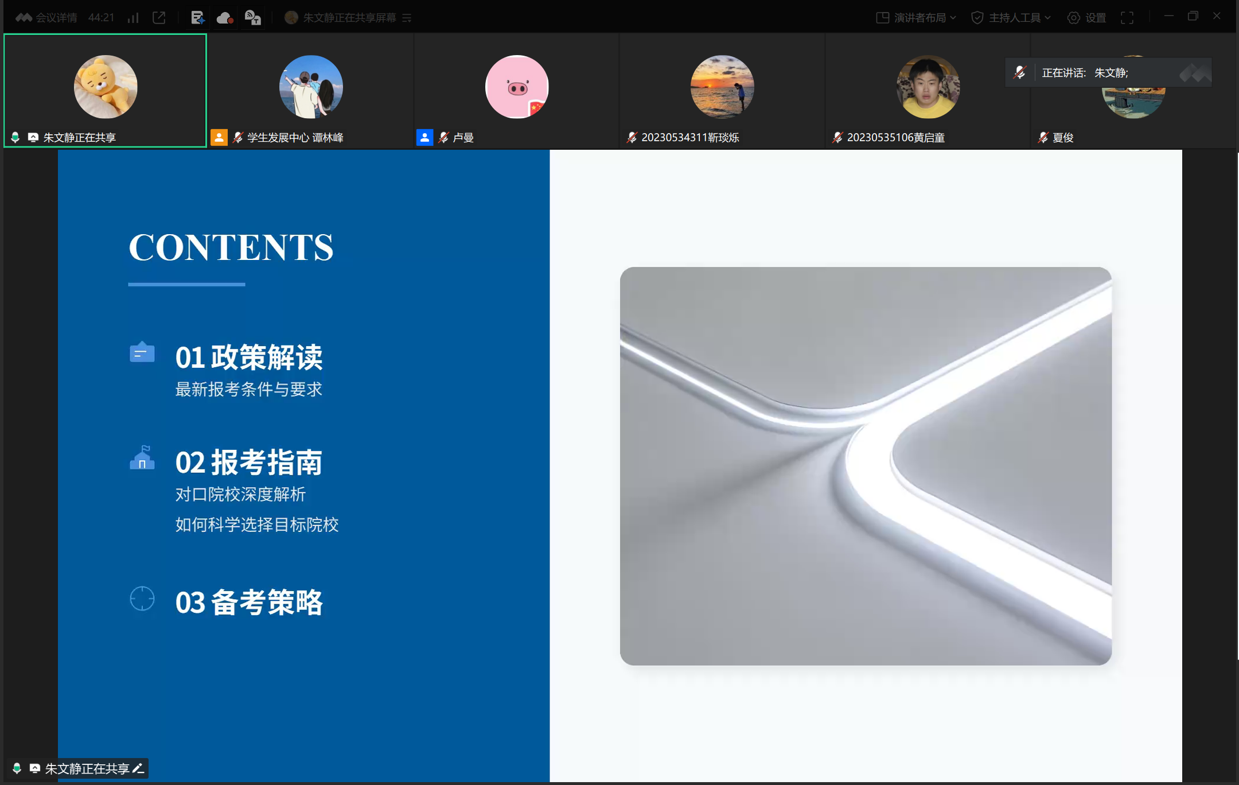Select 朱文静 participant video tile
This screenshot has width=1239, height=785.
pos(106,90)
